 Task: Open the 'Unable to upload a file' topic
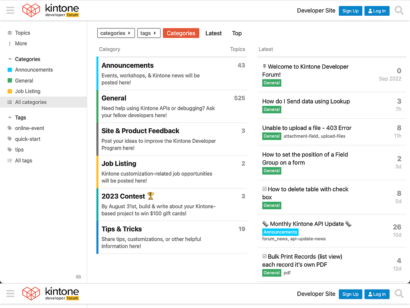pos(307,128)
